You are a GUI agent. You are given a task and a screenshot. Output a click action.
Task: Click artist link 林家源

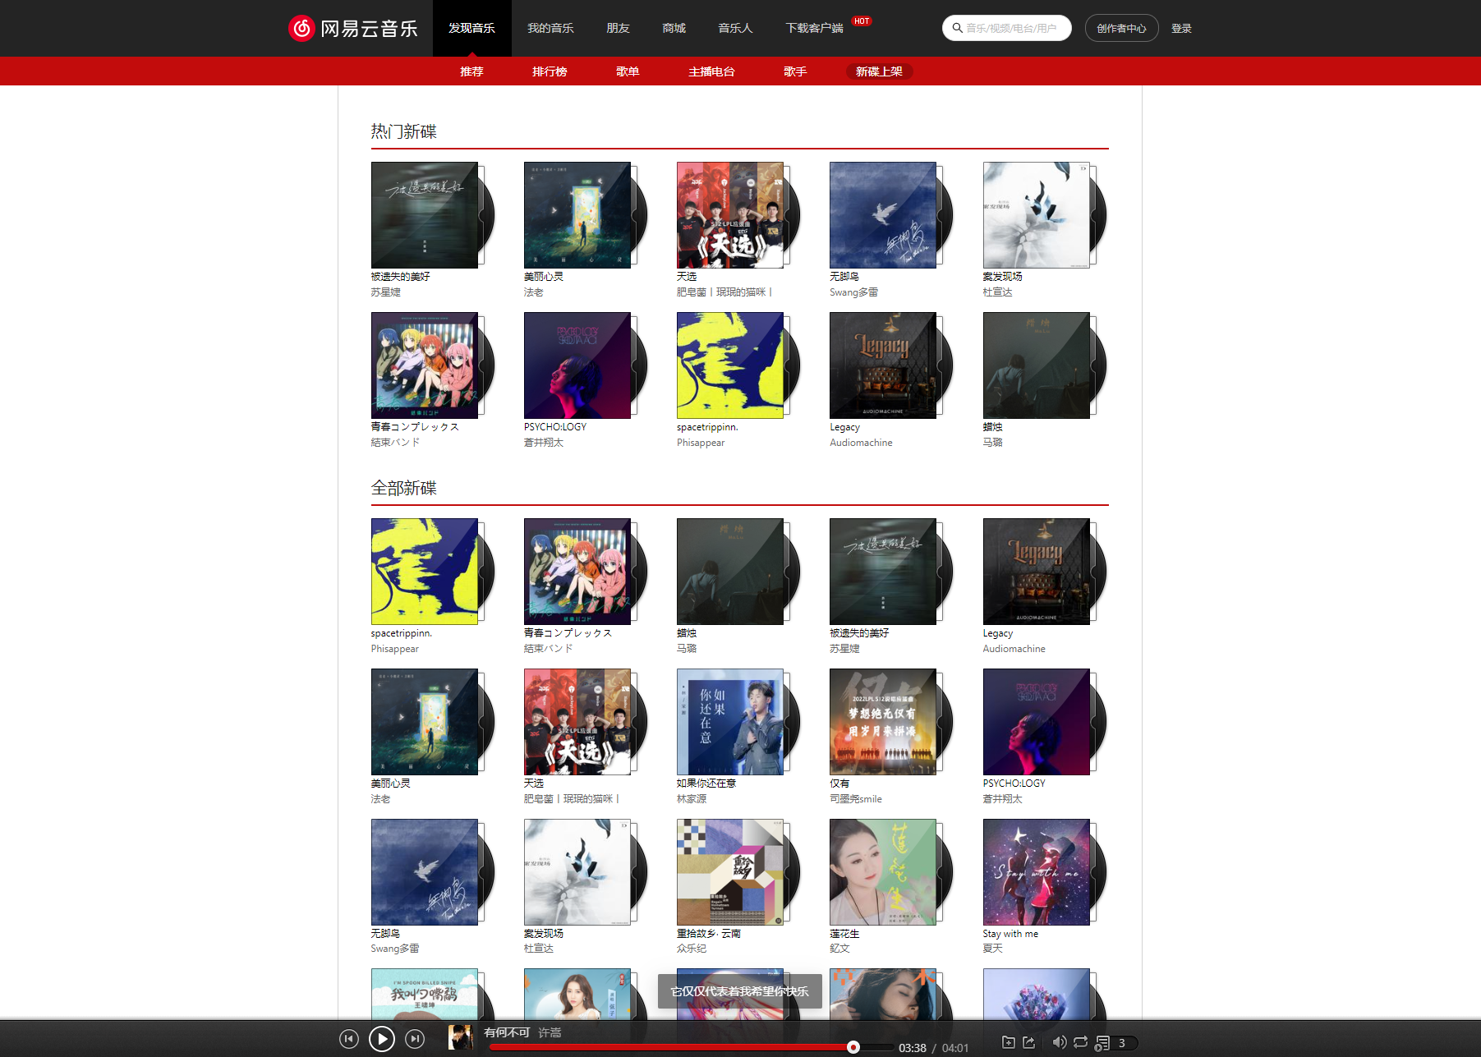tap(692, 799)
